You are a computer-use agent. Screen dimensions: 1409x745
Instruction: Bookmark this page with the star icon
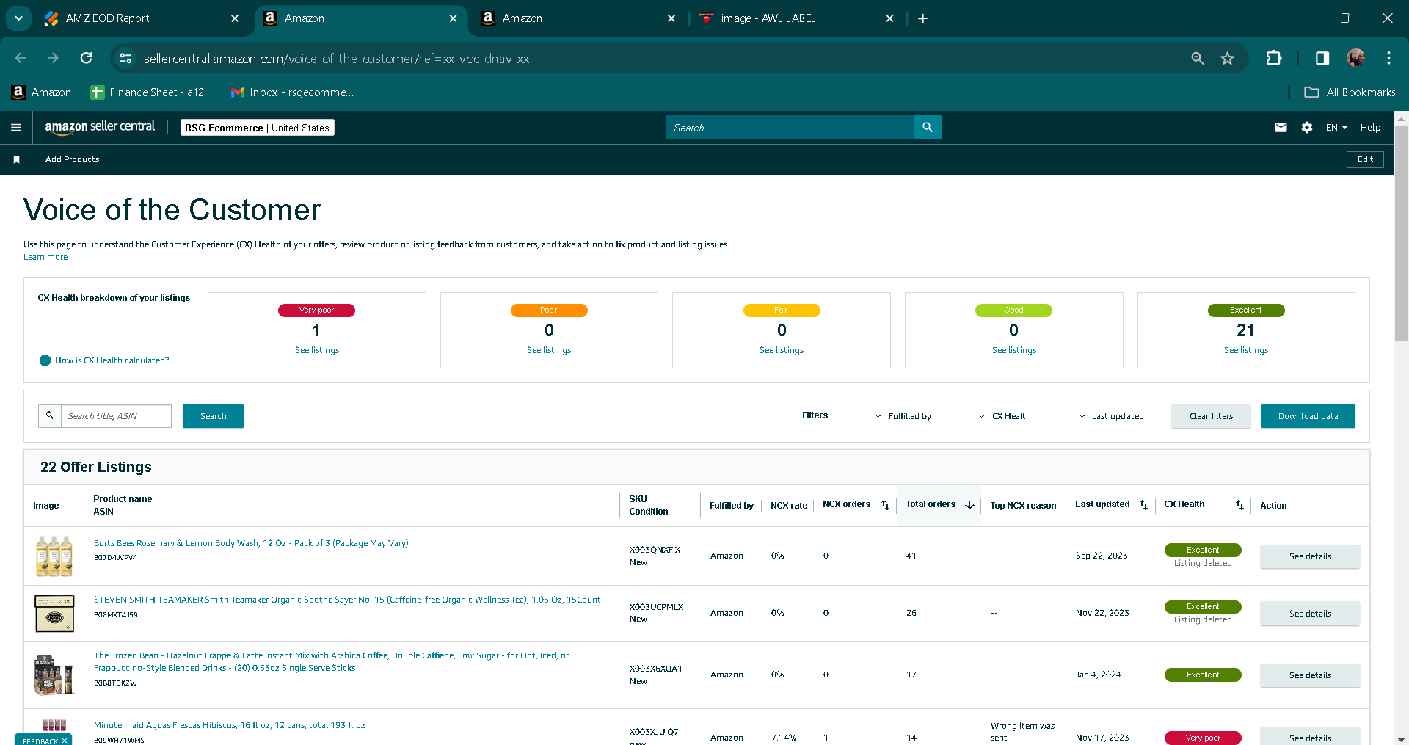tap(1227, 58)
